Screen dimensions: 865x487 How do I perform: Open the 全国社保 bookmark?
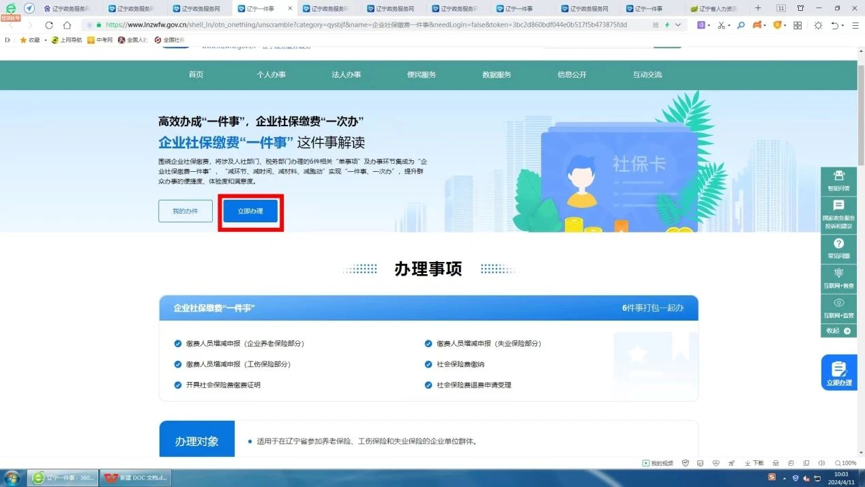(x=170, y=40)
